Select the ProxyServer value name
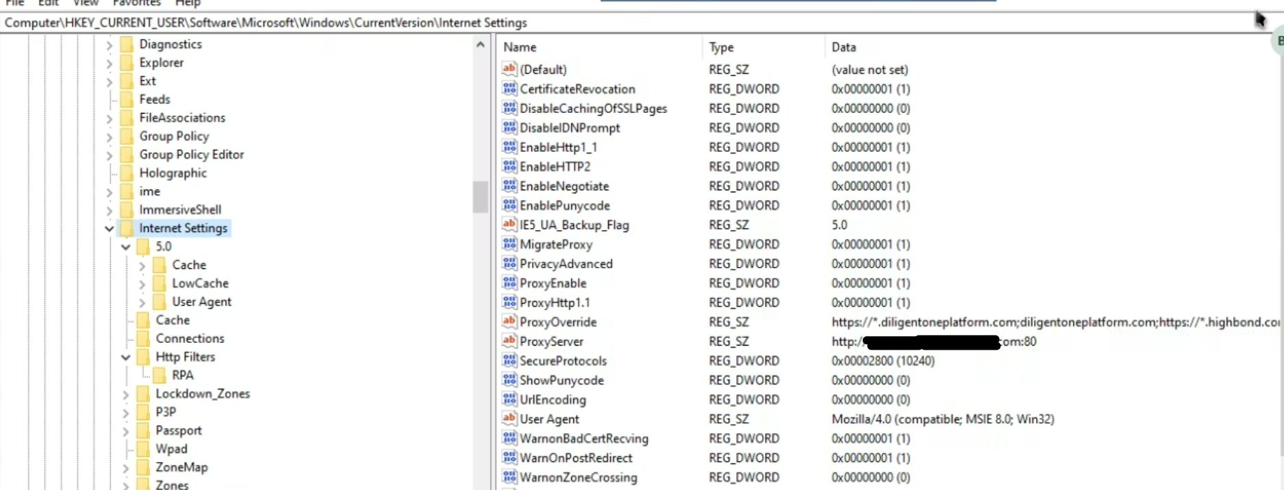Screen dimensions: 1284x490 pyautogui.click(x=551, y=341)
